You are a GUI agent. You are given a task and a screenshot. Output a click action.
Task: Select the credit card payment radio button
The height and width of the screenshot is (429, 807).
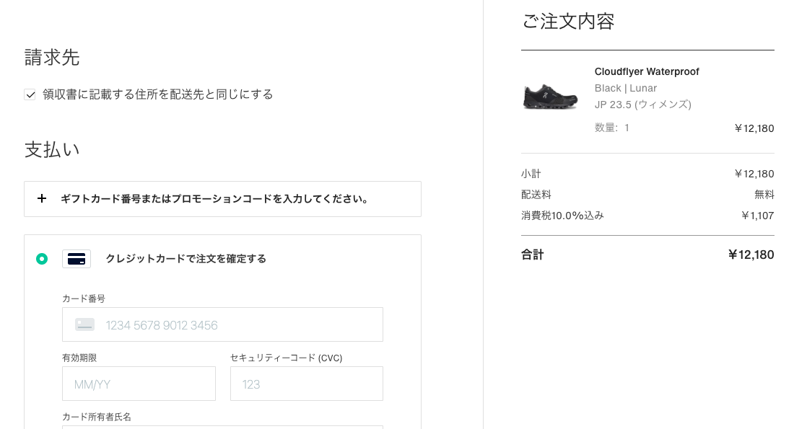coord(42,259)
